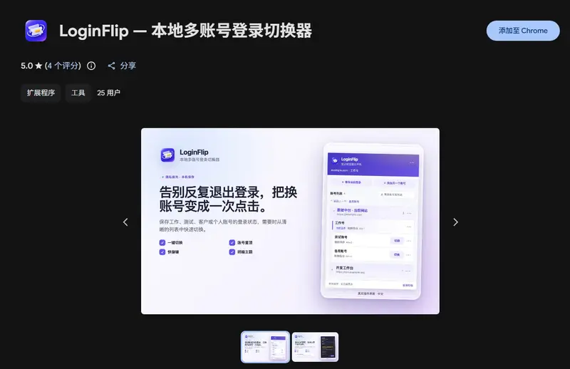Open the 4 个评分 ratings link
The image size is (570, 369).
(63, 66)
